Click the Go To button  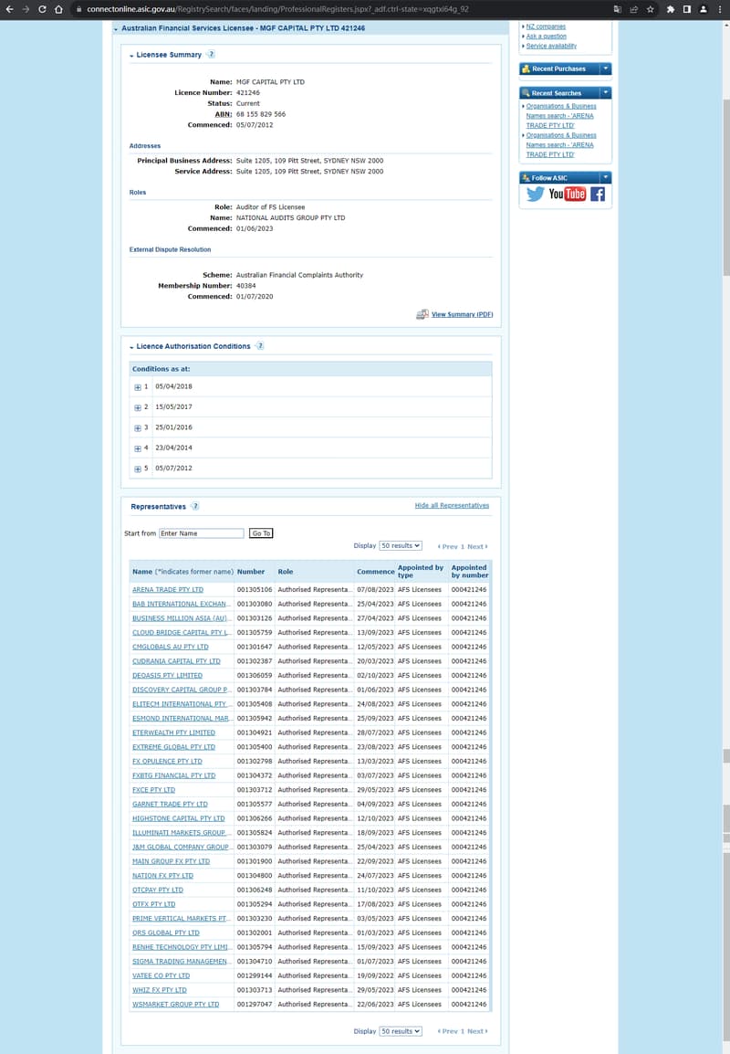(x=261, y=533)
